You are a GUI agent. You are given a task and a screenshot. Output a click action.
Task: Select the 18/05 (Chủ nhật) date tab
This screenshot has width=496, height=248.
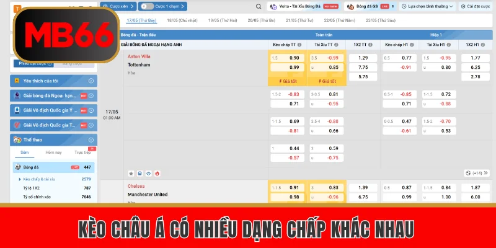182,20
